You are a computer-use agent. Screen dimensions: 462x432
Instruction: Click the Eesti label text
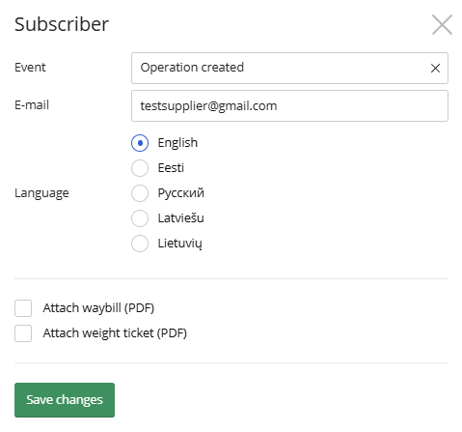point(171,168)
